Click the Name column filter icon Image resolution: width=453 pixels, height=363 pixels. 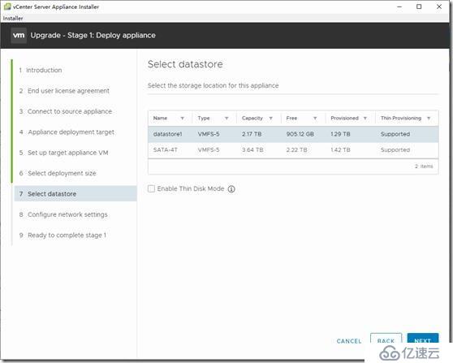pos(183,119)
